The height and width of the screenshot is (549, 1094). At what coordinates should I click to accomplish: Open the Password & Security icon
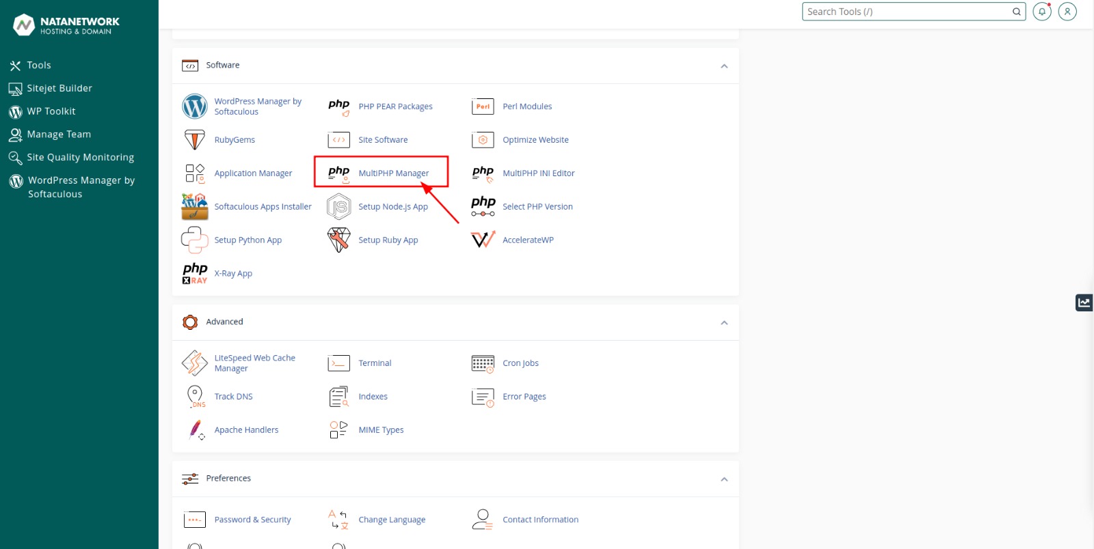coord(195,520)
